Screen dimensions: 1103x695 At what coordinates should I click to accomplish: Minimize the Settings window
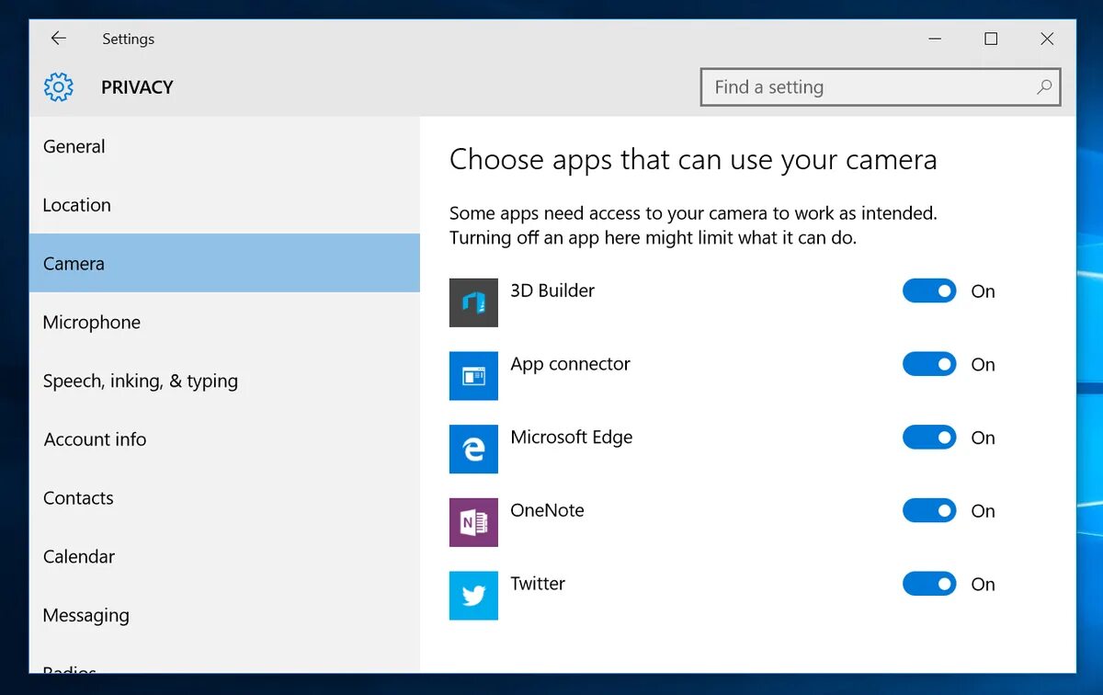[x=935, y=39]
